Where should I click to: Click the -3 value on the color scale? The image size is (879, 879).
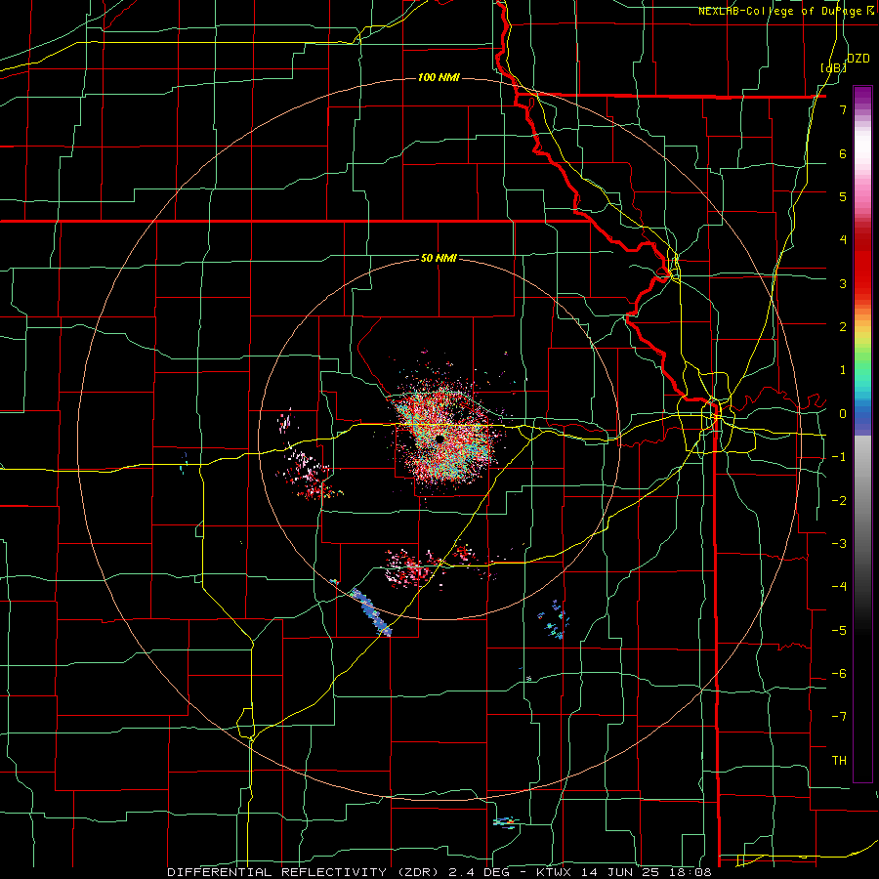839,544
